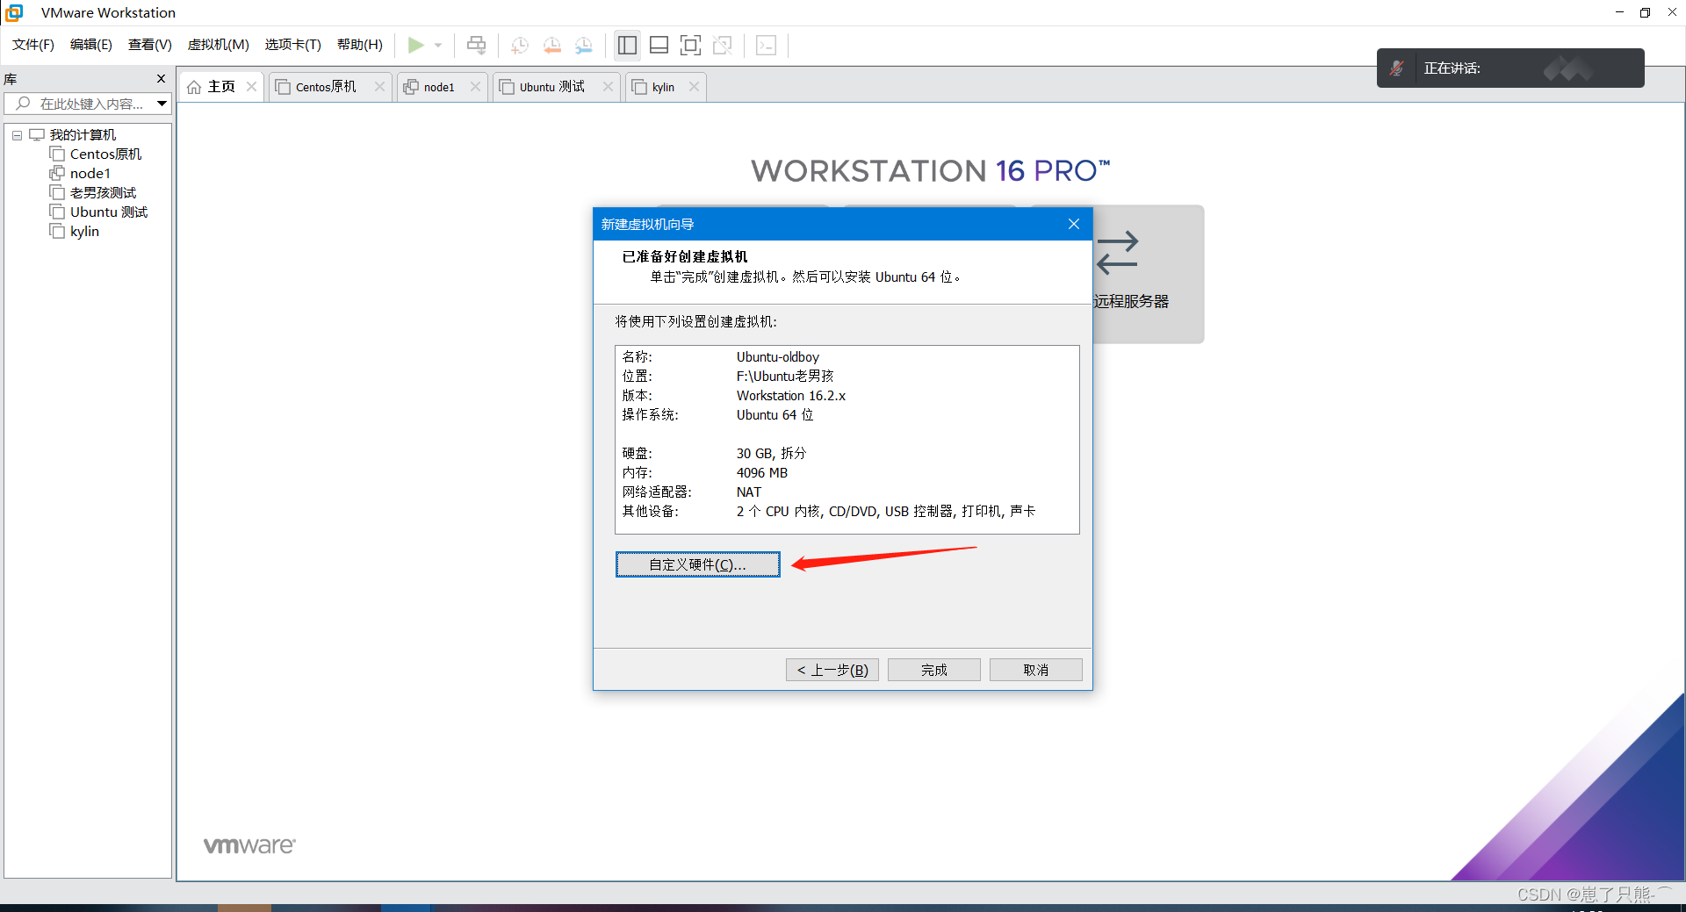The image size is (1686, 912).
Task: Click the NAT network adapter value
Action: tap(749, 492)
